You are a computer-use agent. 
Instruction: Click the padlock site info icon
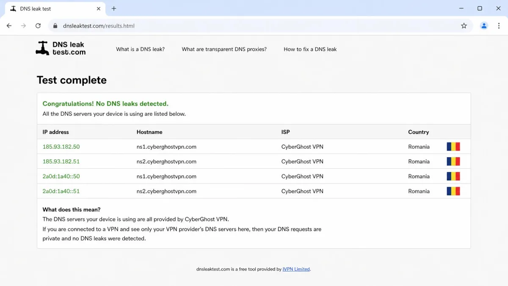click(55, 26)
